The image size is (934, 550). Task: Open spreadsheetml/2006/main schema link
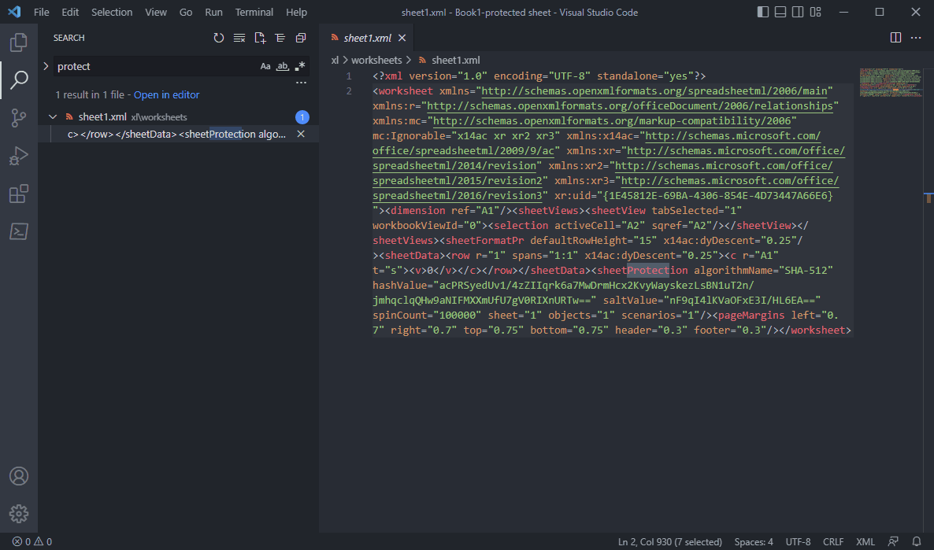(654, 91)
